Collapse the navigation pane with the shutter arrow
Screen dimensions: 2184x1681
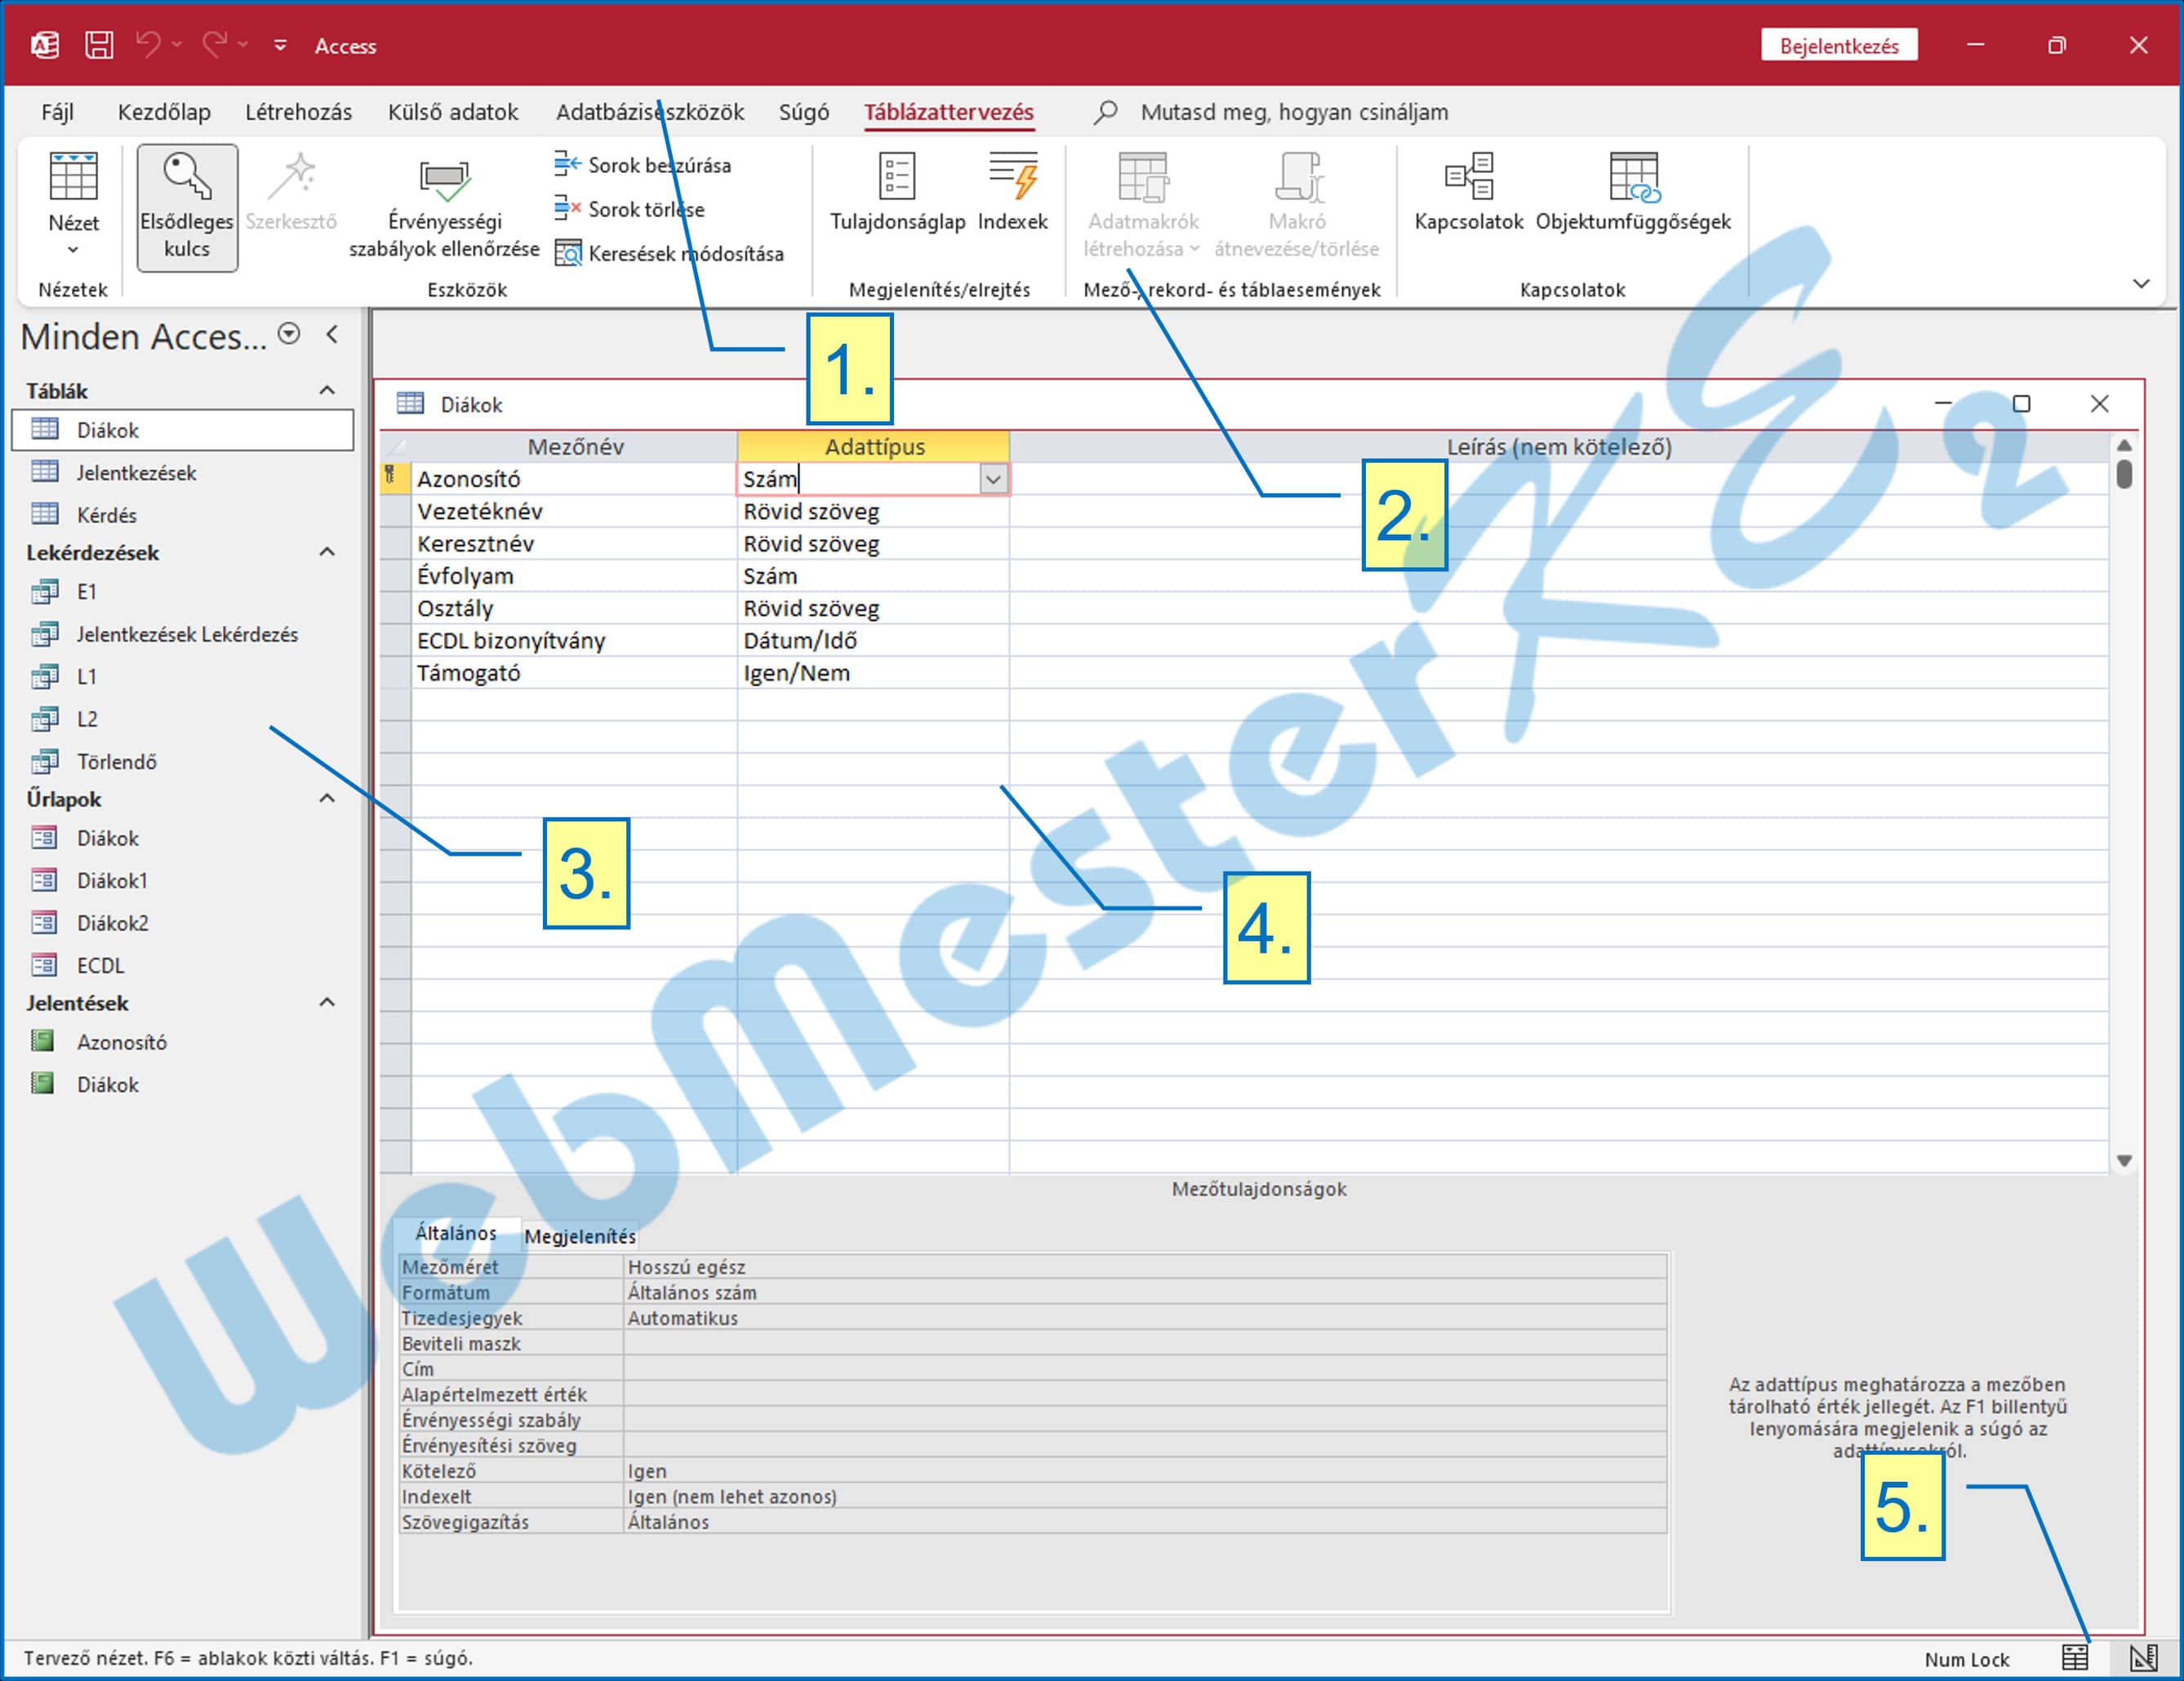click(x=332, y=334)
